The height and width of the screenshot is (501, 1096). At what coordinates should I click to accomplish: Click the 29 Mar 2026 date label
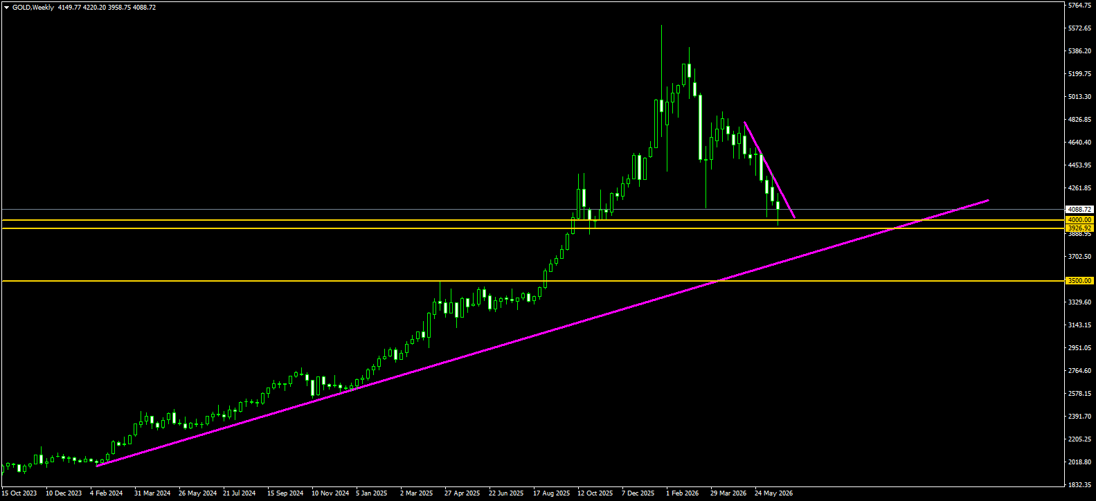click(x=728, y=493)
